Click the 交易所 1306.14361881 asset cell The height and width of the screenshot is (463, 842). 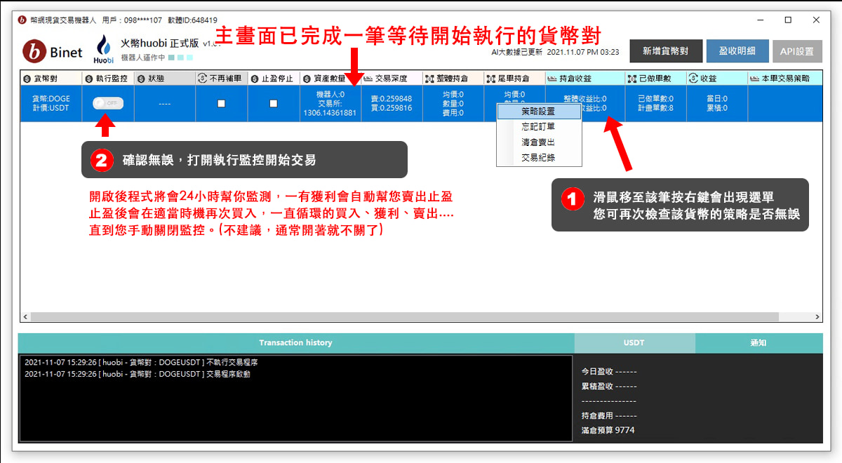pyautogui.click(x=330, y=103)
